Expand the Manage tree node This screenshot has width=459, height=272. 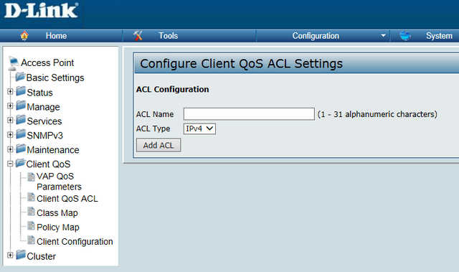point(10,105)
